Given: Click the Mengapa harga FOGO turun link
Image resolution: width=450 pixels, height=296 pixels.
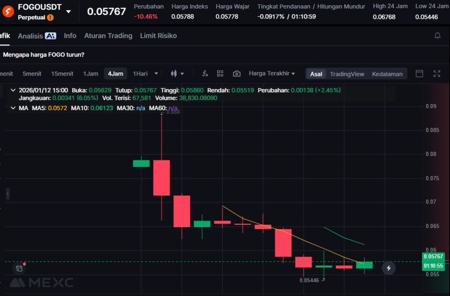Looking at the screenshot, I should (x=44, y=55).
